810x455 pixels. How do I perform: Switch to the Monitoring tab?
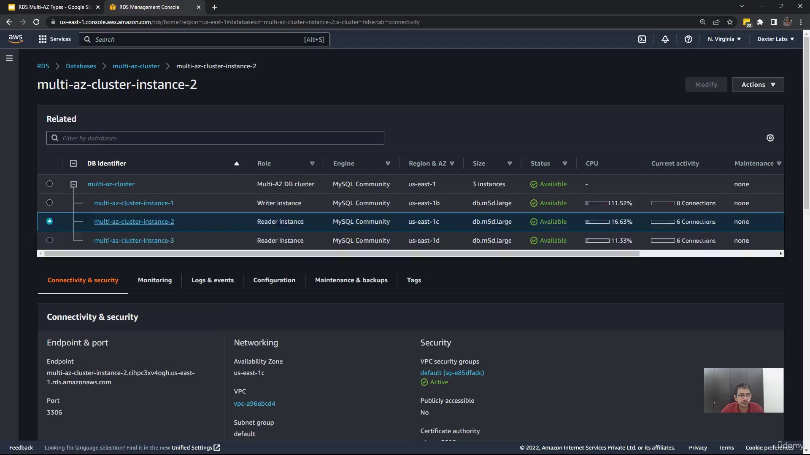click(x=155, y=280)
